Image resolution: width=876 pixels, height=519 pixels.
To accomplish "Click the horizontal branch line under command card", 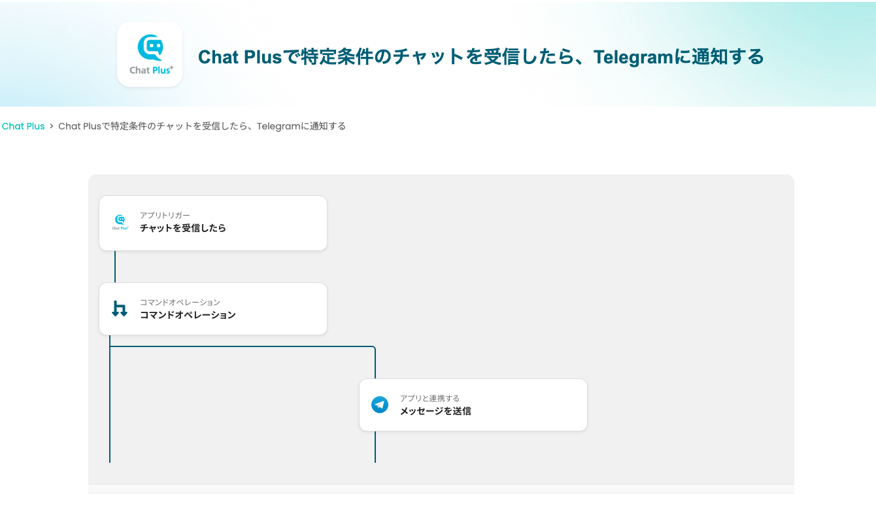I will coord(242,346).
